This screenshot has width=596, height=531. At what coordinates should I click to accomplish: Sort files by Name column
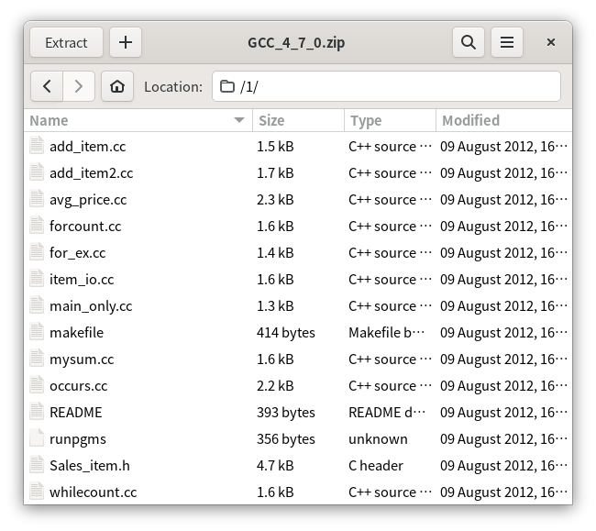128,120
